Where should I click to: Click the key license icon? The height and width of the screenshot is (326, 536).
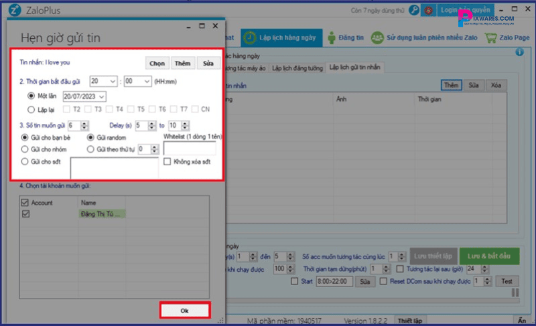point(414,11)
